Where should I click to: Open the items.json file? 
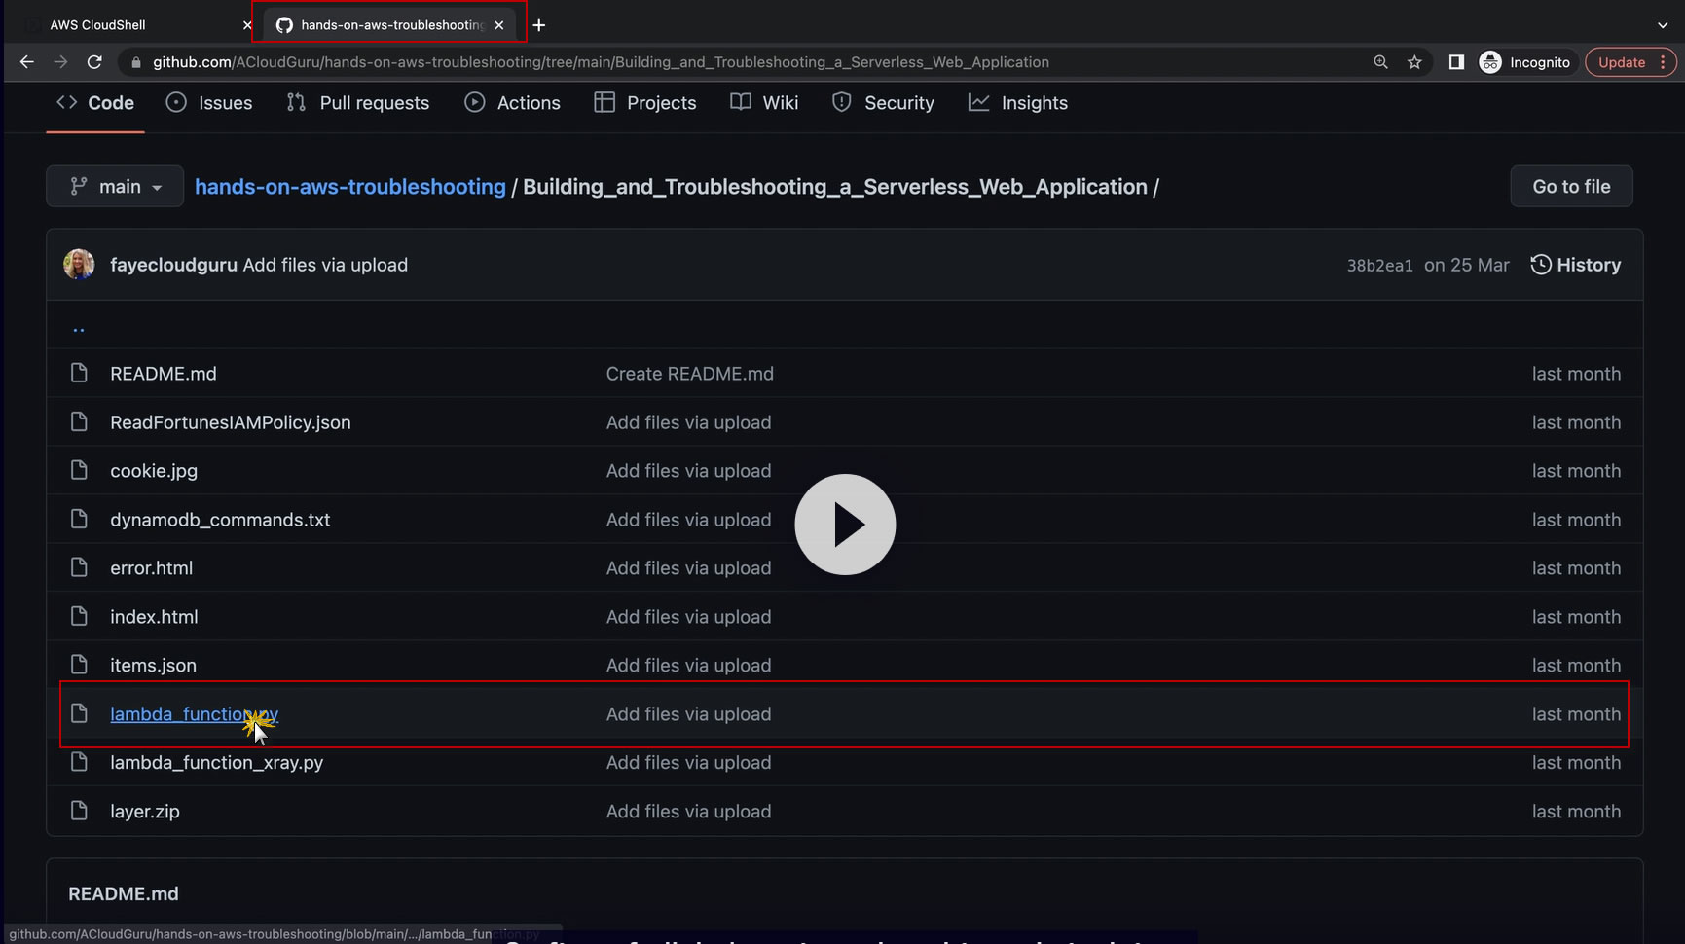click(153, 666)
